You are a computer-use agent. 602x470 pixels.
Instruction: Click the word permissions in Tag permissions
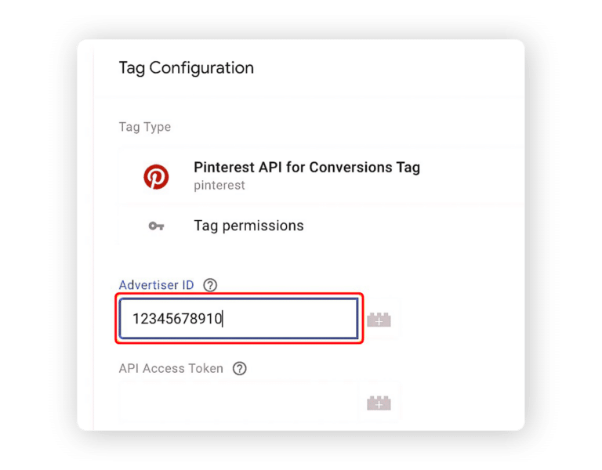[263, 226]
